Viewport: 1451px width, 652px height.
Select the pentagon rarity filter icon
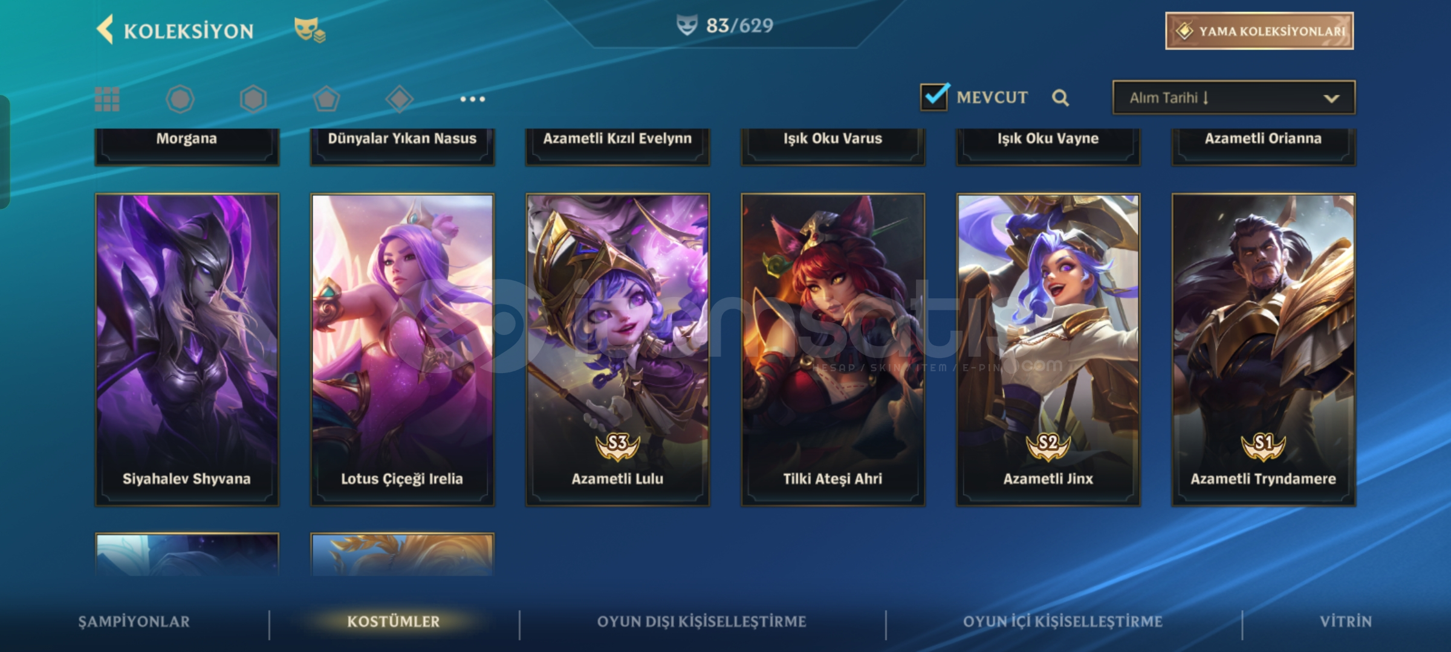[326, 99]
